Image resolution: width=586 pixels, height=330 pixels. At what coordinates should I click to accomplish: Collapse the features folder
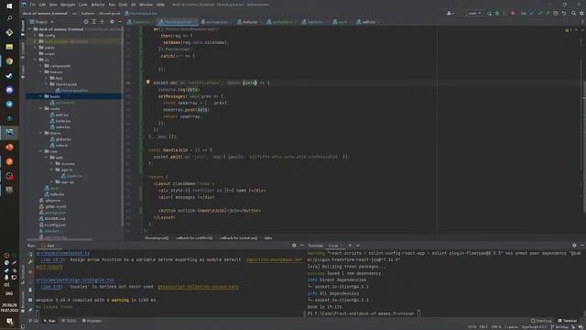[40, 71]
